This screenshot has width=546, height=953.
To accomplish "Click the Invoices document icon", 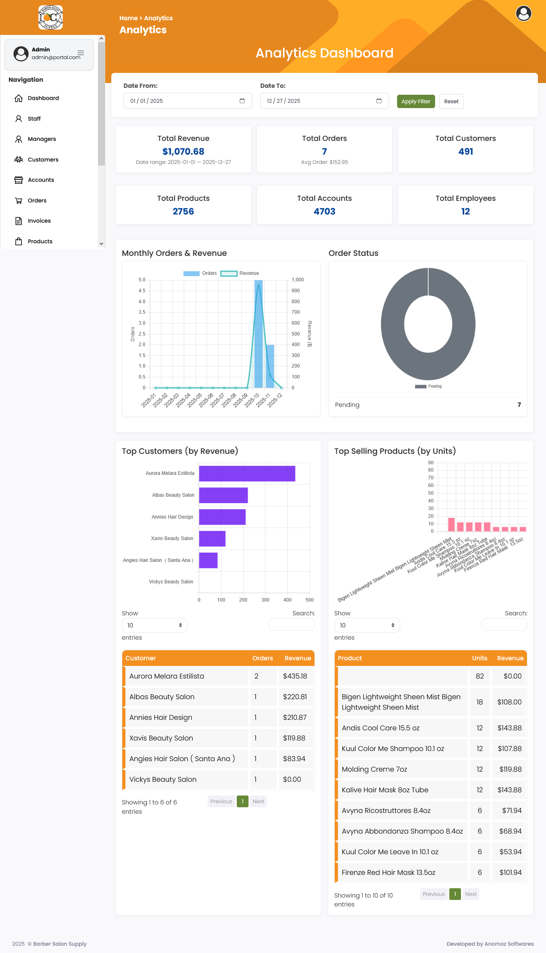I will pos(19,221).
